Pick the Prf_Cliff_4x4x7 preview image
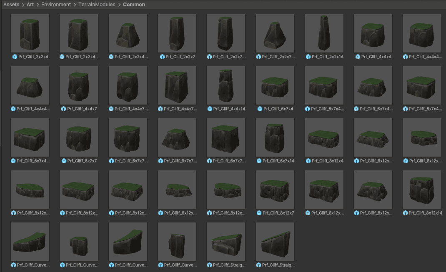This screenshot has width=446, height=272. [x=79, y=85]
